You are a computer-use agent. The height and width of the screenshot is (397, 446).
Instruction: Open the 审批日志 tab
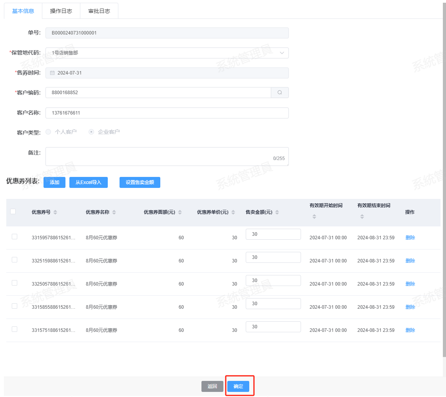tap(99, 11)
